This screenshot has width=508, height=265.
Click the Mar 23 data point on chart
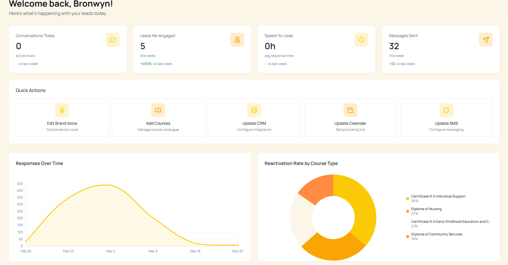[237, 245]
